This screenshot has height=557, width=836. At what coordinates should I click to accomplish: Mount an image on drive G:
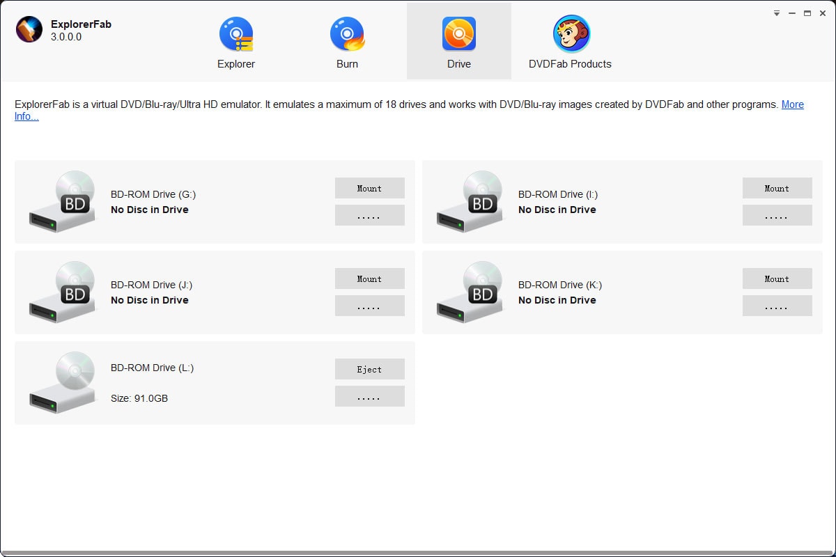(370, 188)
